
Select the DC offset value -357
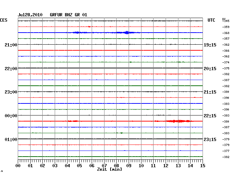click(x=226, y=39)
